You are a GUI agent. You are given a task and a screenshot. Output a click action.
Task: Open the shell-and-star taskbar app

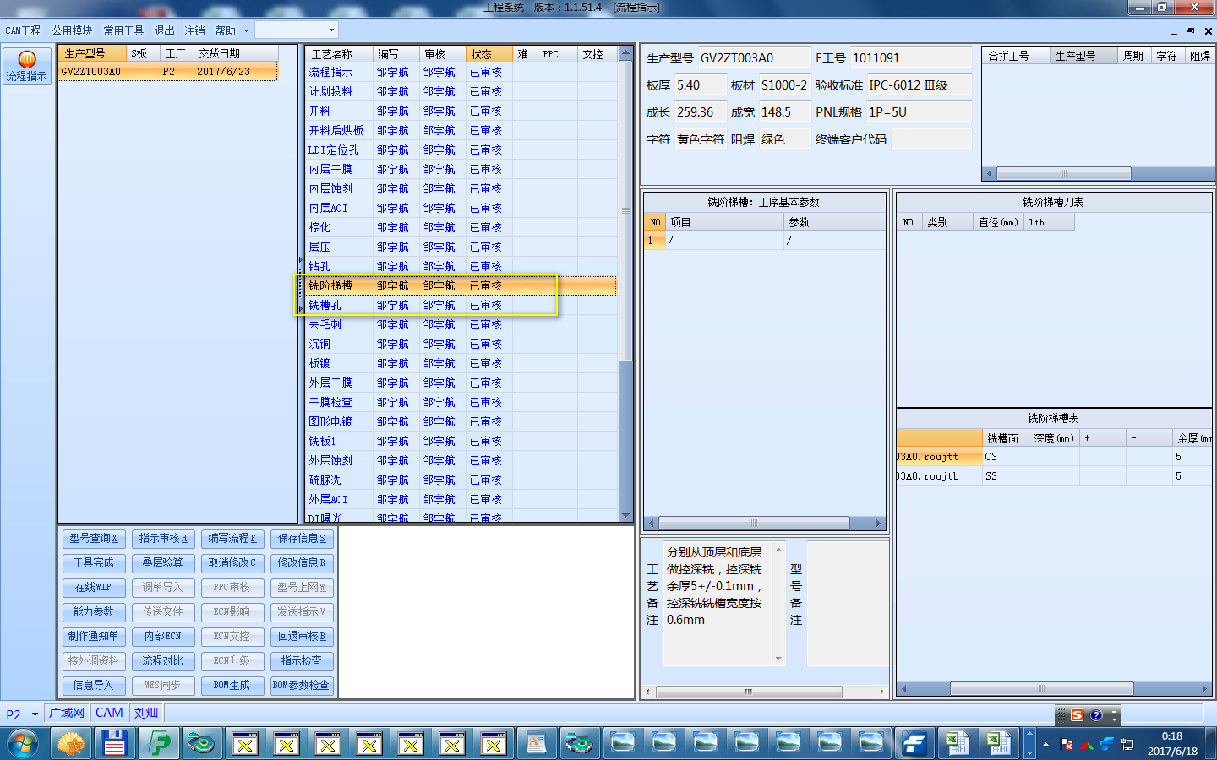pos(71,744)
